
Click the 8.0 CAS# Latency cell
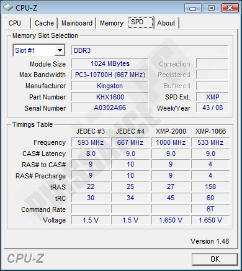[91, 154]
